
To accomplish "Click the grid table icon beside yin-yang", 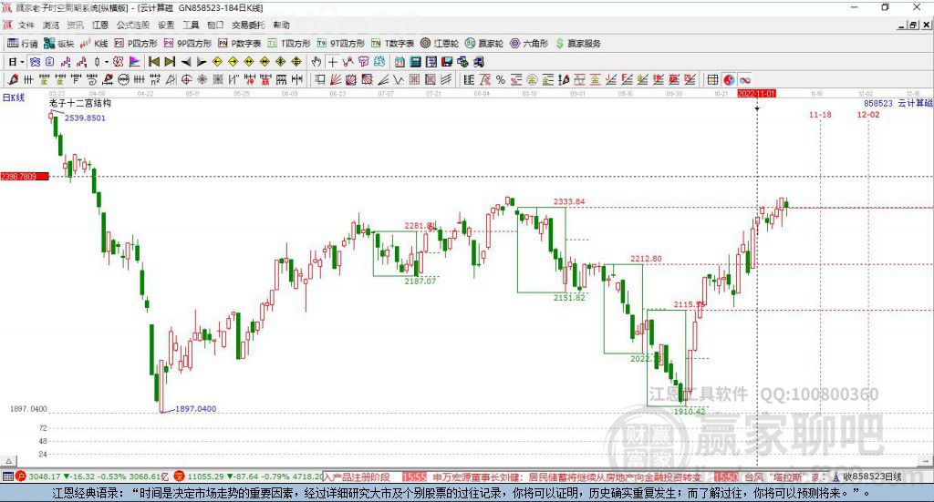I will 713,79.
